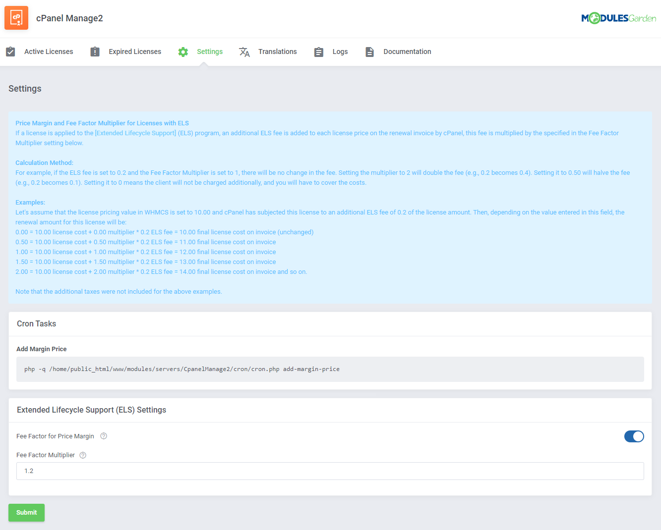Image resolution: width=661 pixels, height=530 pixels.
Task: Click the Expired Licenses warning icon
Action: (x=95, y=51)
